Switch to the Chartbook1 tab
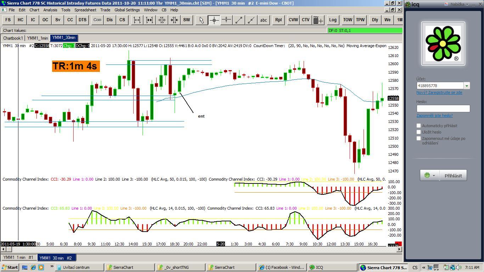This screenshot has width=484, height=272. [13, 38]
